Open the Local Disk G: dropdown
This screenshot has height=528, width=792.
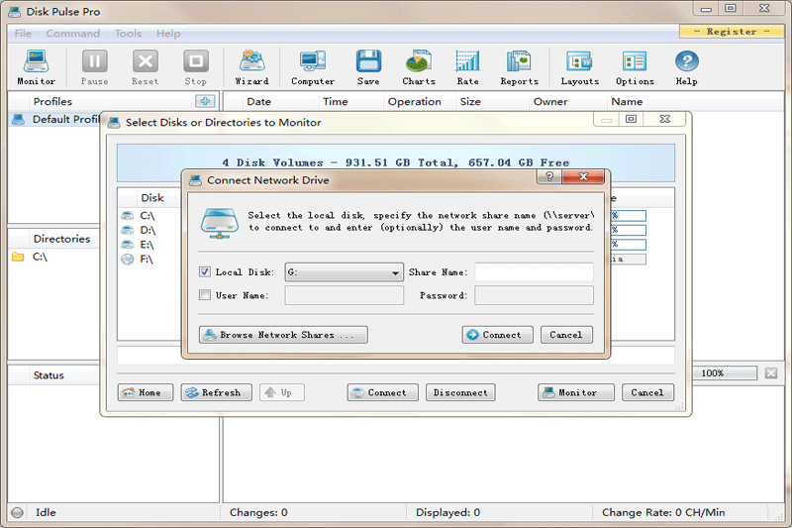pos(344,272)
